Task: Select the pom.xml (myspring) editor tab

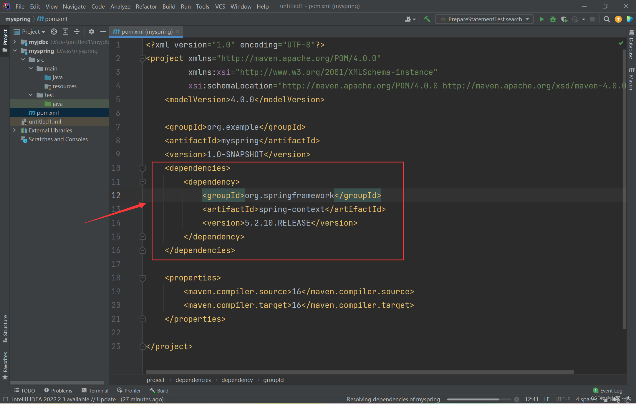Action: (146, 32)
